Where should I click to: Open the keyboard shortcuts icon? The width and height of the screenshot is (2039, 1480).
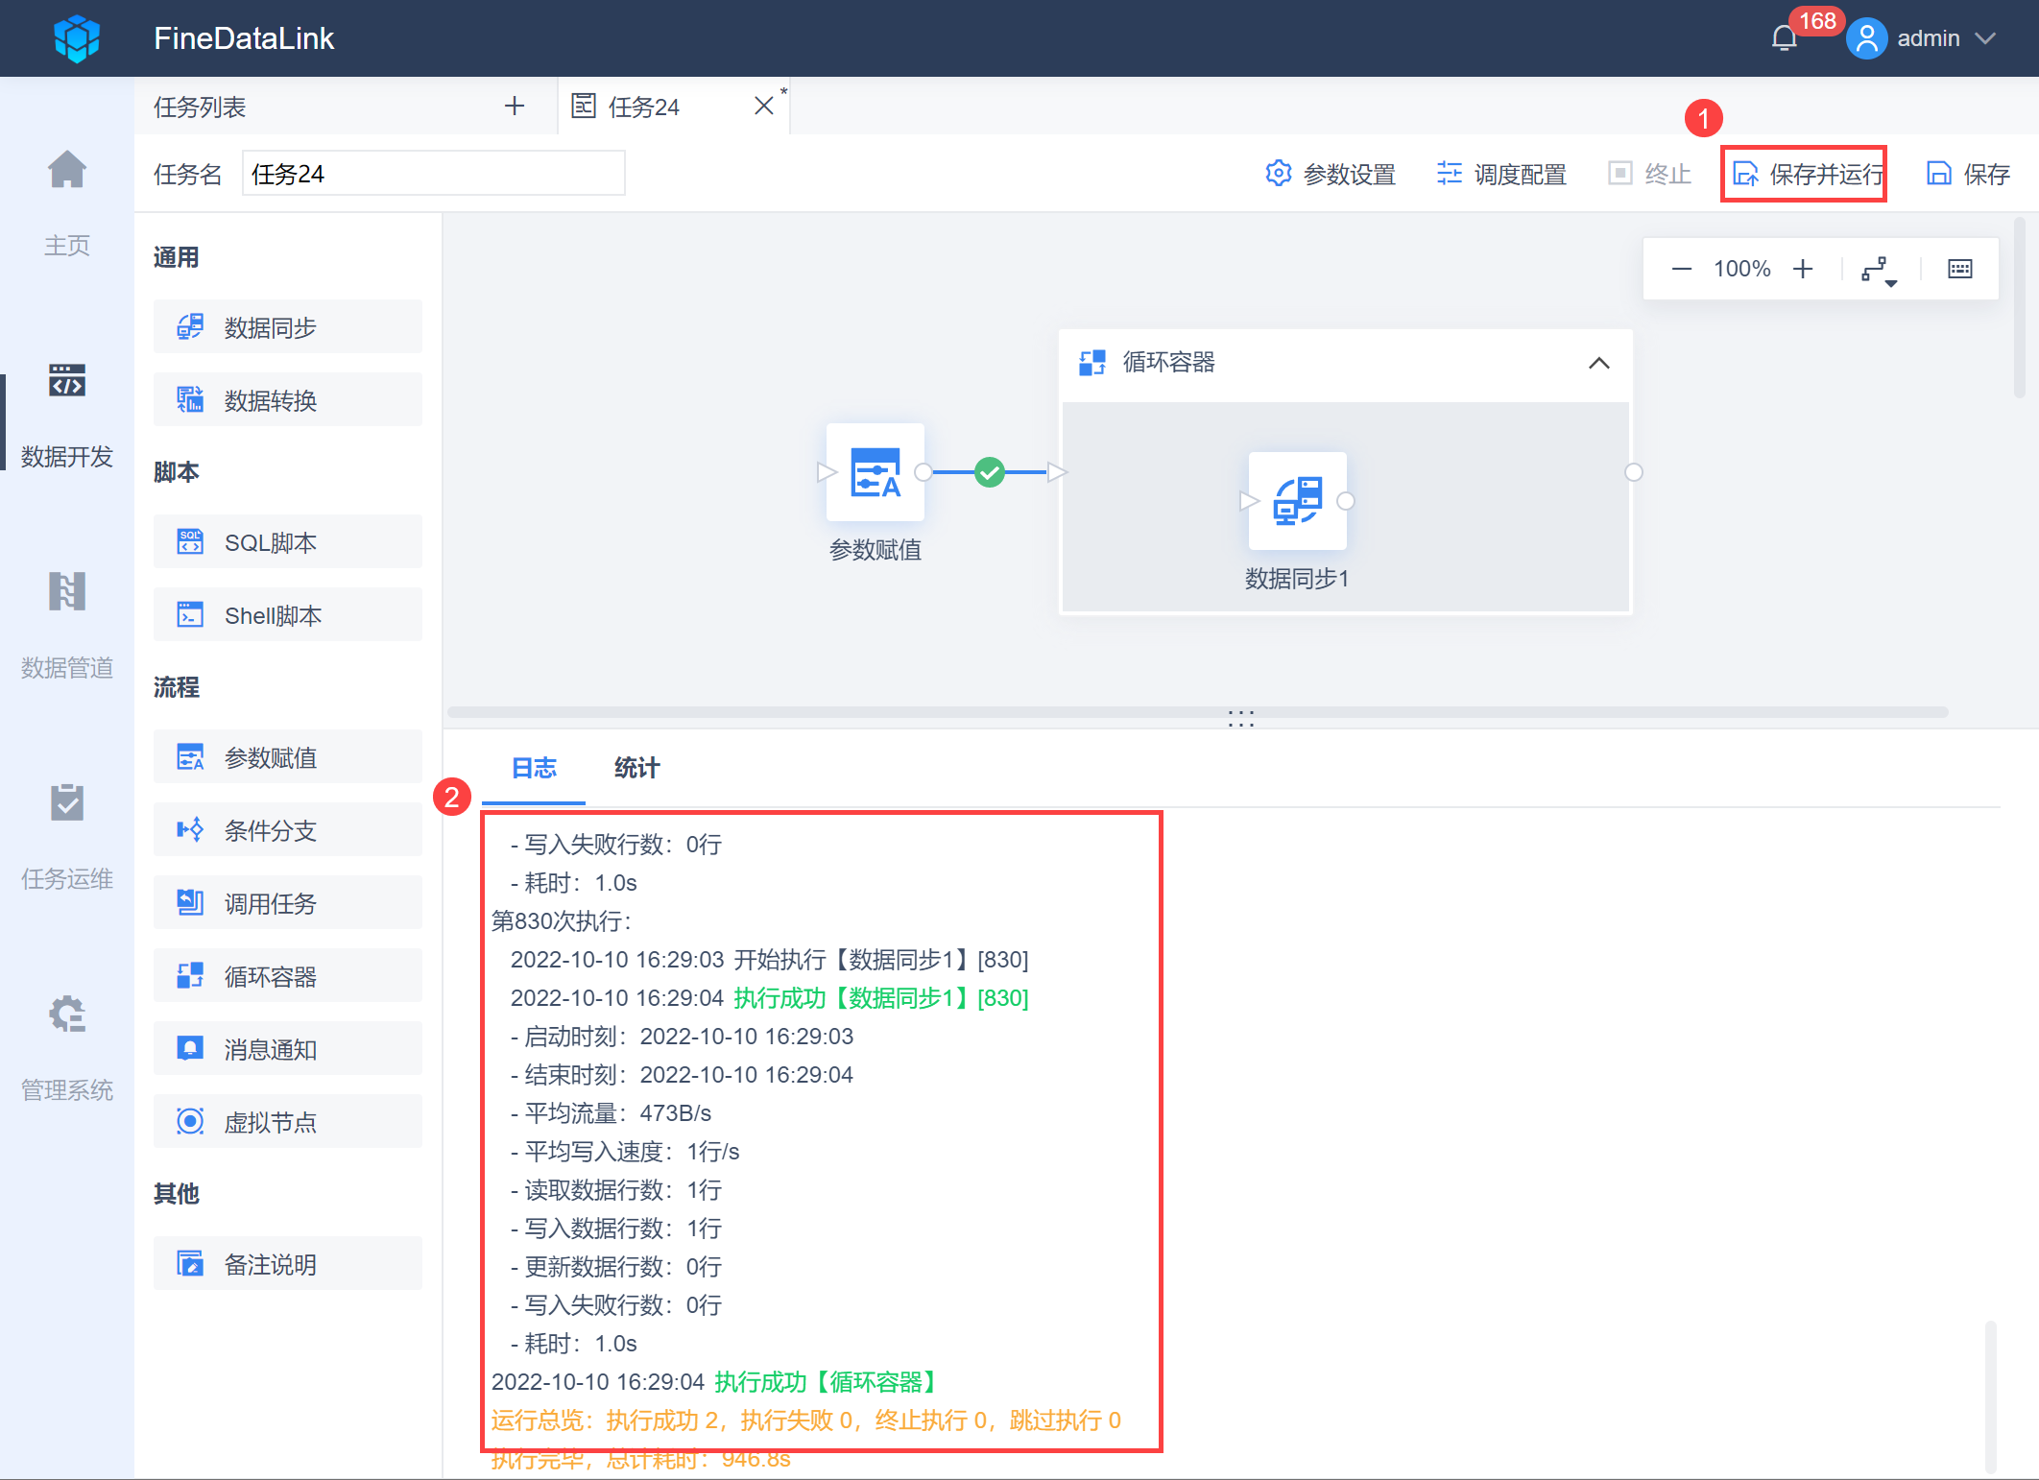tap(1959, 269)
